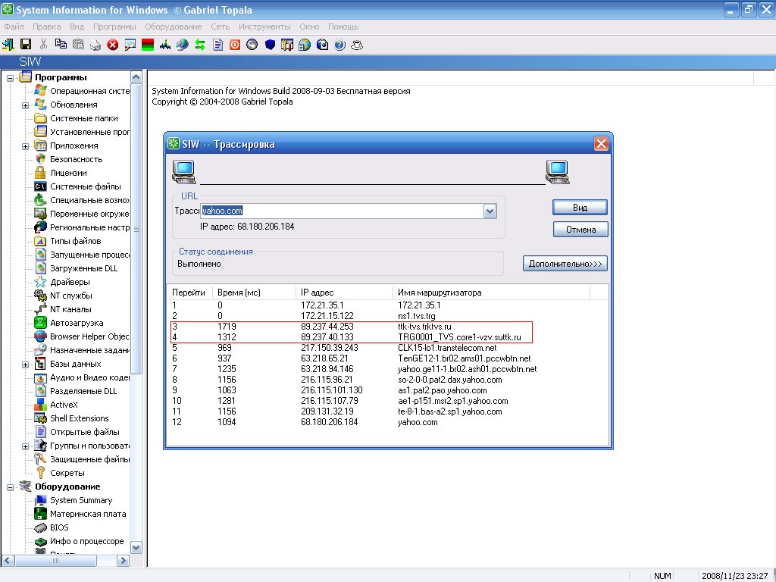Screen dimensions: 776x582
Task: Select Драйверы in the left tree
Action: (x=70, y=282)
